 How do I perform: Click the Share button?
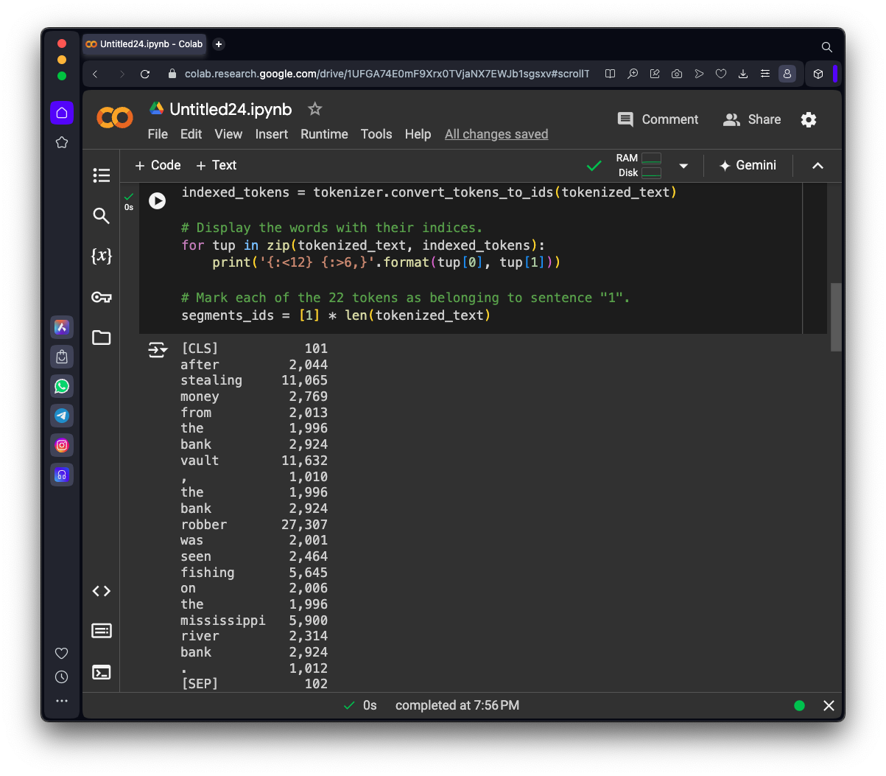(752, 119)
